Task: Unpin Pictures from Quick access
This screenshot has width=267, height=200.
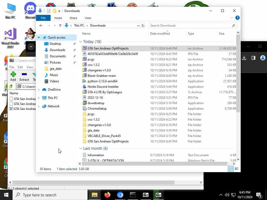Action: tap(74, 63)
